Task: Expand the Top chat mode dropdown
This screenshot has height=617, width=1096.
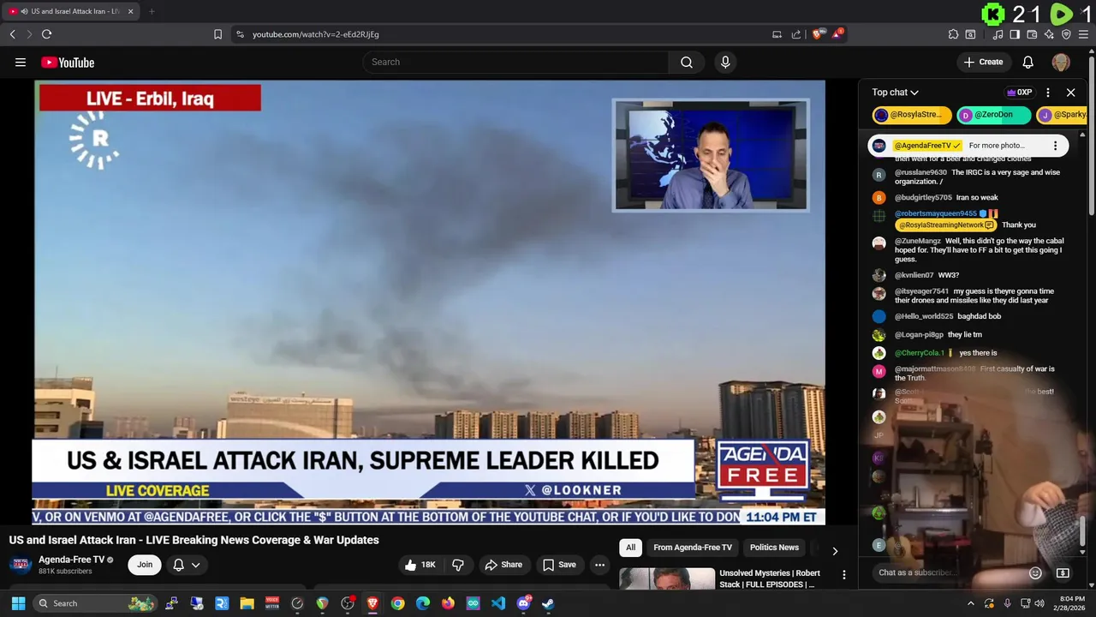Action: (895, 93)
